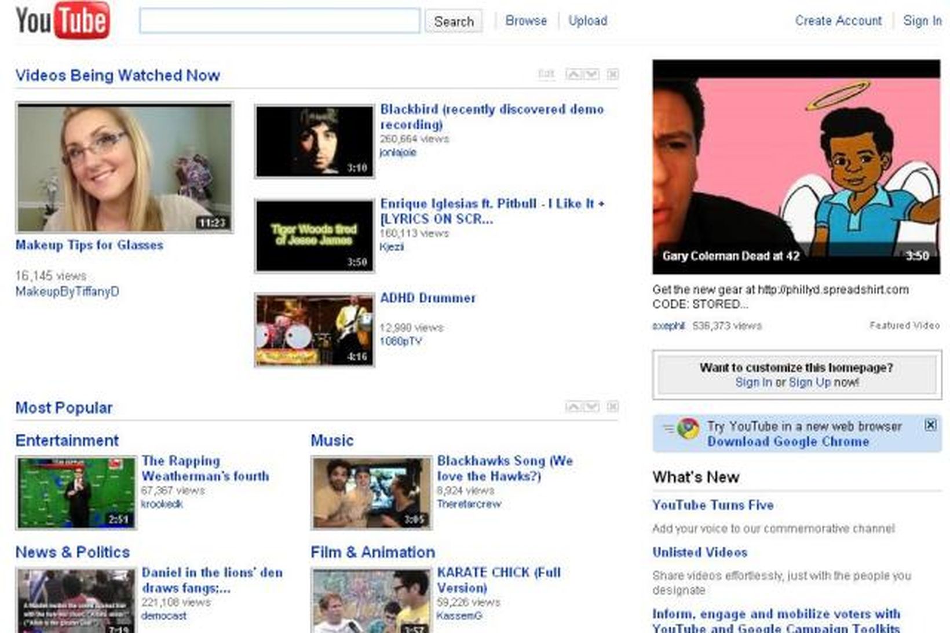This screenshot has height=633, width=950.
Task: Click Enrique Iglesias ft. Pitbull title
Action: (492, 211)
